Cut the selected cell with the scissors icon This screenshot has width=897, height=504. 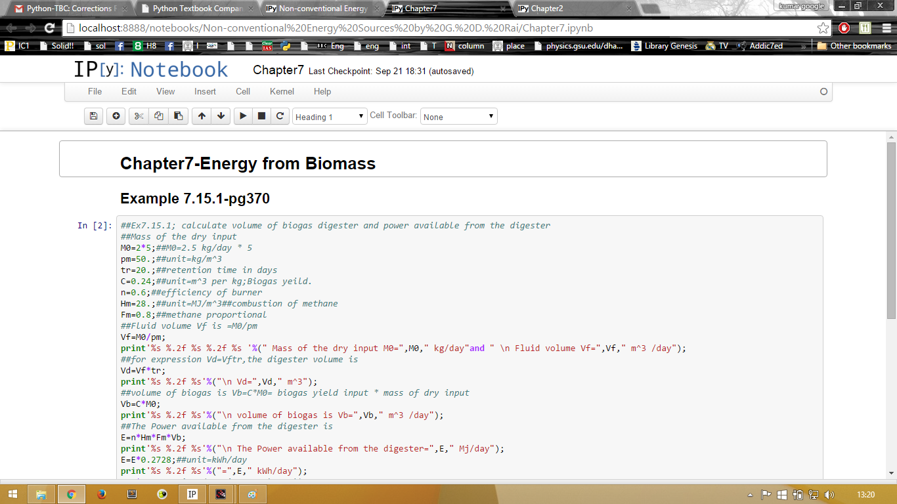(x=139, y=116)
